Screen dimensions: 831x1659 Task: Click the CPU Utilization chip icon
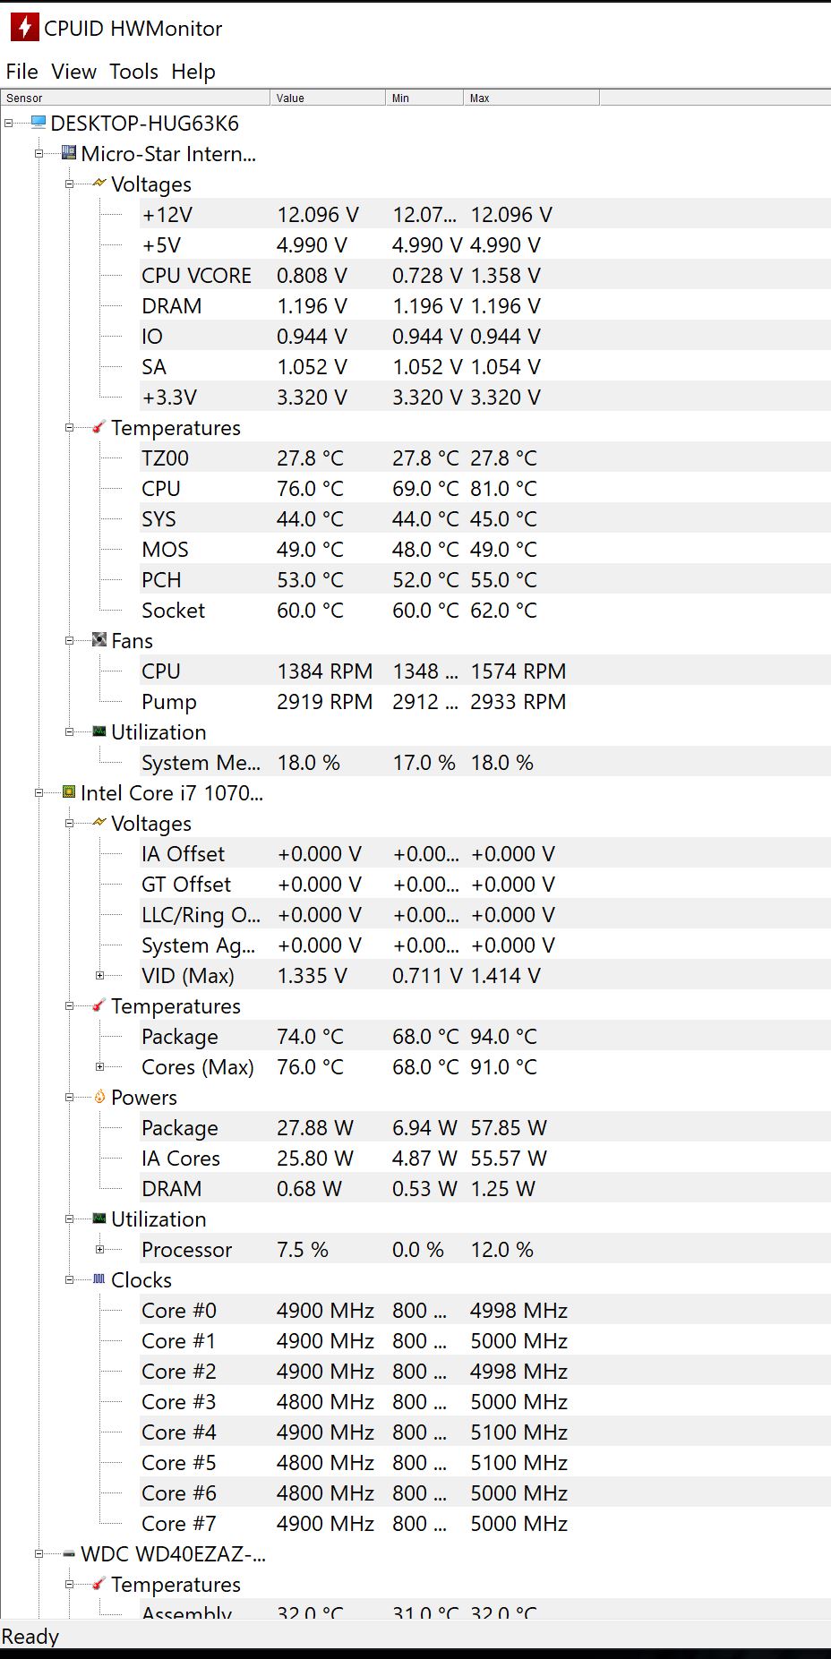coord(99,1219)
